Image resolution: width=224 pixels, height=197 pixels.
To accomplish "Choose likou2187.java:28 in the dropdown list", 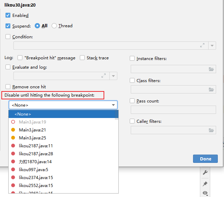I will coord(36,154).
